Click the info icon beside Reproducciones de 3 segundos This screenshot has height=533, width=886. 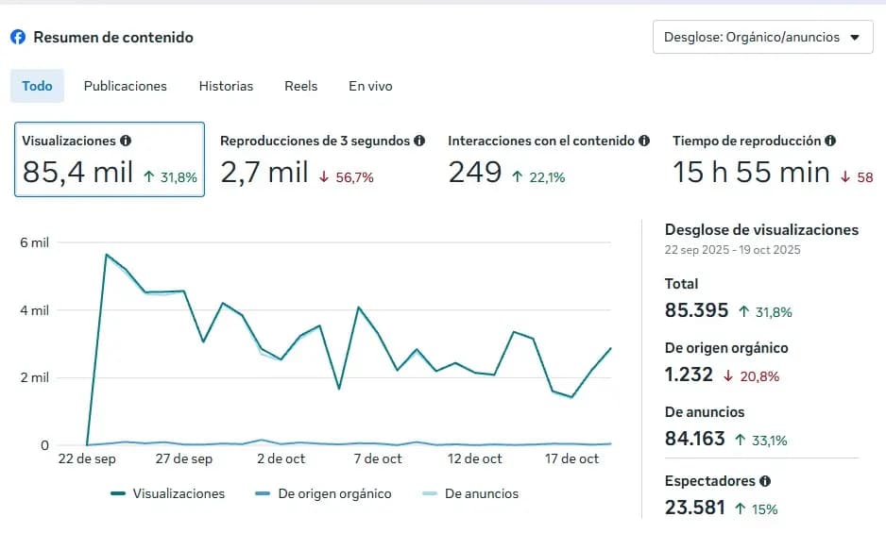coord(419,141)
